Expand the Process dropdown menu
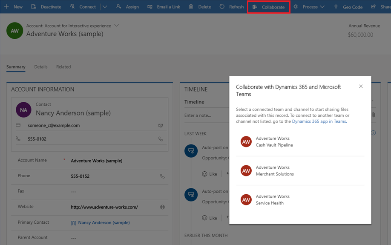This screenshot has width=391, height=245. click(x=322, y=7)
